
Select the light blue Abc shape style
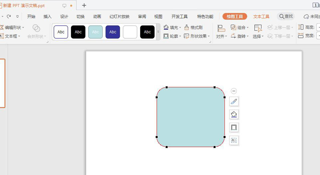(x=95, y=32)
